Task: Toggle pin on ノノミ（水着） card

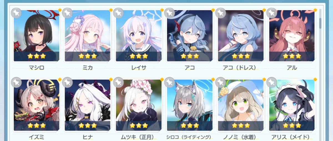Action: [220, 82]
